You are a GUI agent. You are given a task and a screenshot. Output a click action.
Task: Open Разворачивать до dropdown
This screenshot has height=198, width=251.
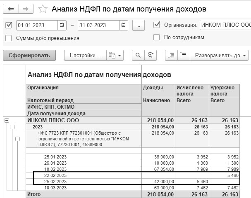click(x=219, y=55)
